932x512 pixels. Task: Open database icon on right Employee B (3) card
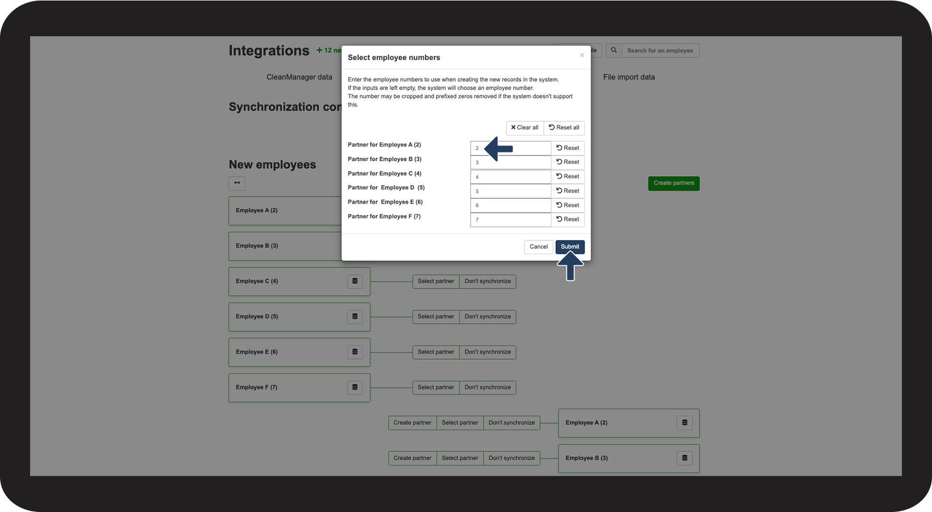click(x=685, y=458)
